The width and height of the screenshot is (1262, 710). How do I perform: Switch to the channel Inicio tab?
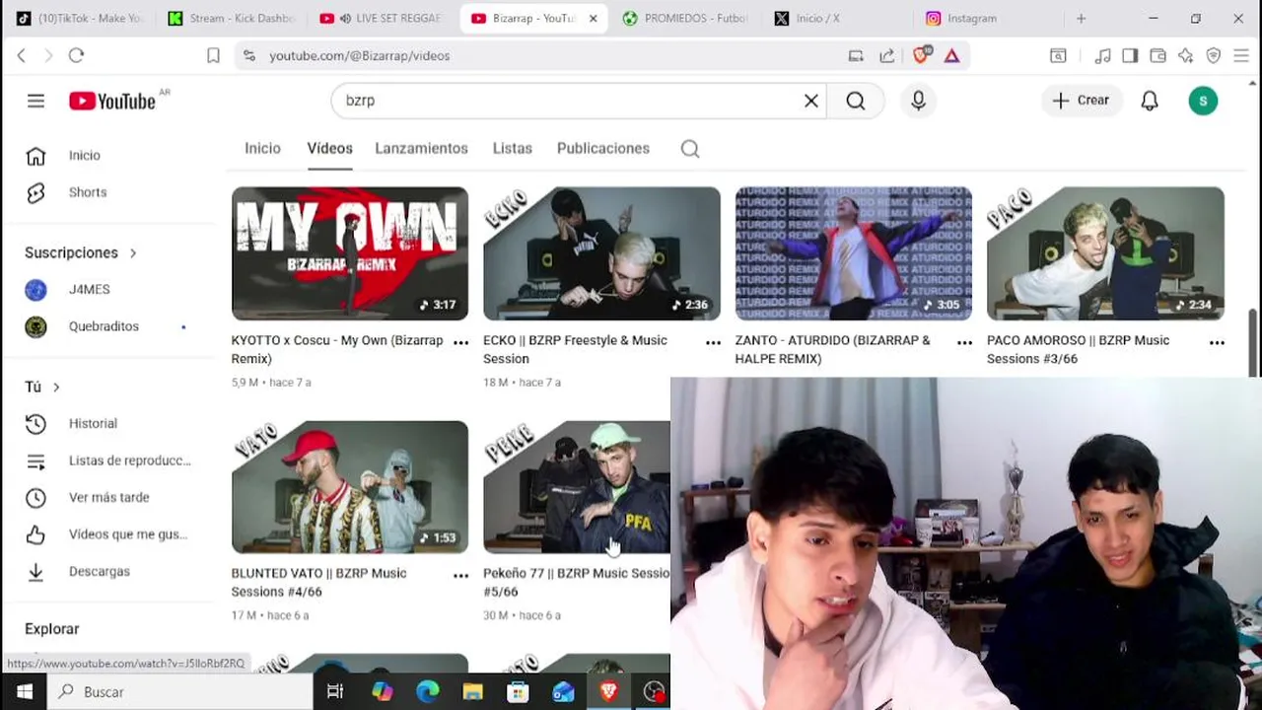(262, 148)
